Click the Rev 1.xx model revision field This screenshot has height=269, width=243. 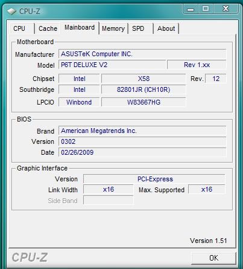[x=197, y=65]
